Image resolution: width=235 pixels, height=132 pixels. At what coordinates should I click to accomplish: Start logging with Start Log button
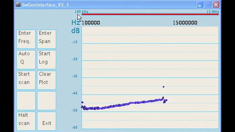pyautogui.click(x=47, y=59)
